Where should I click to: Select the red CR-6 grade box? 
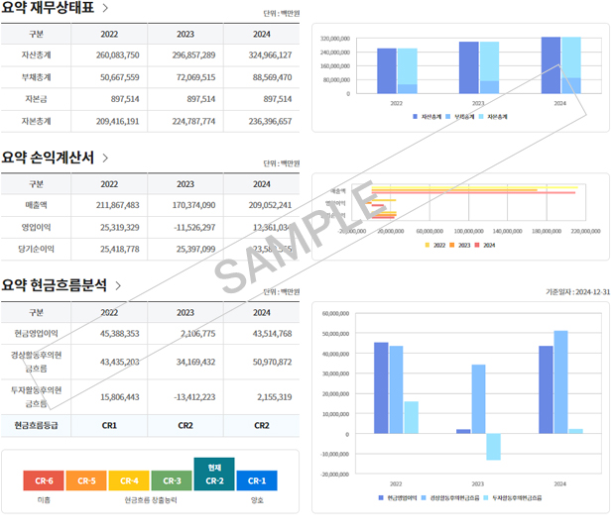click(44, 480)
